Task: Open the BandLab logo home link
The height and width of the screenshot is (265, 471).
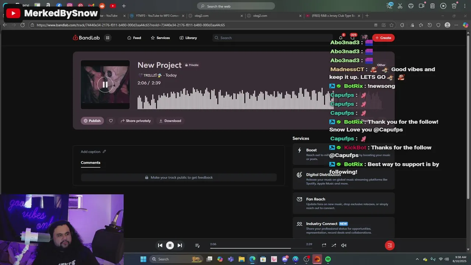Action: tap(87, 38)
